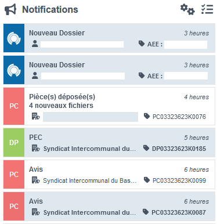Click the PC badge for dossier PC03323623K0087
Viewport: 217px width, 224px height.
(14, 207)
